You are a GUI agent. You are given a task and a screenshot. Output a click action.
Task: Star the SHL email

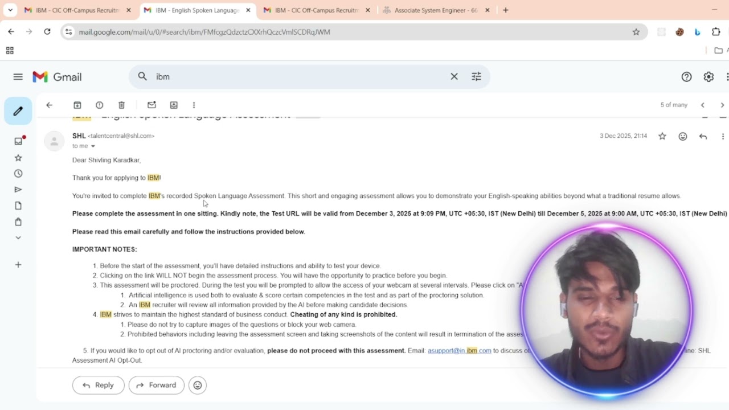pos(662,136)
